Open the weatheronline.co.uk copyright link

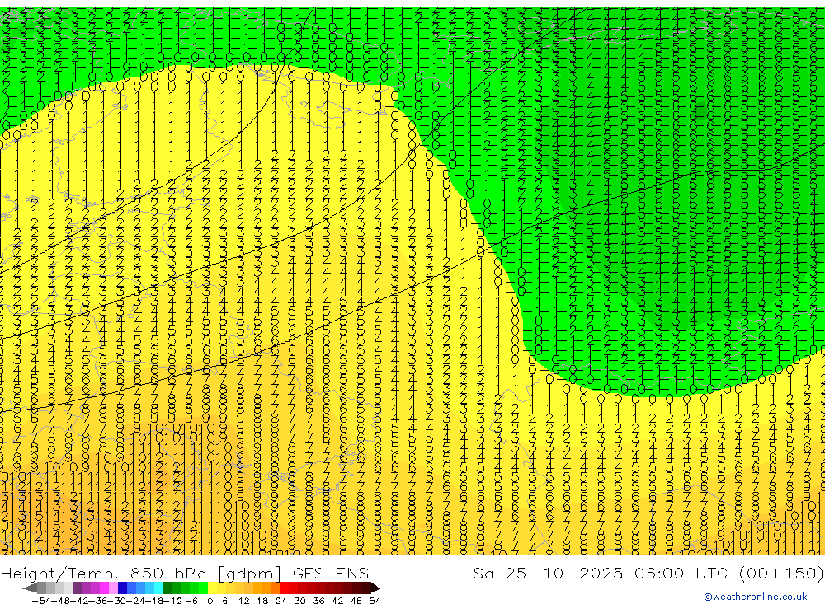click(755, 597)
